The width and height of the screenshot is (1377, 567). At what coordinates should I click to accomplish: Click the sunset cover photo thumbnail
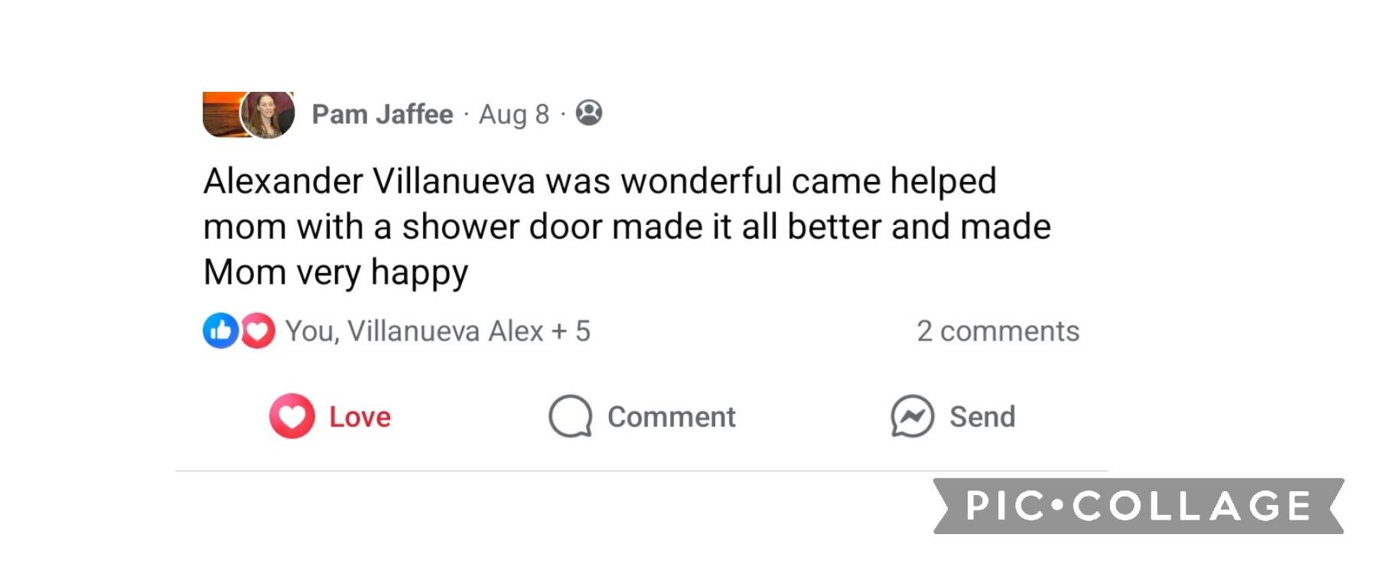(x=222, y=114)
